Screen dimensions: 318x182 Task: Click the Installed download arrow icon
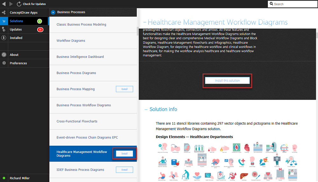coord(4,38)
